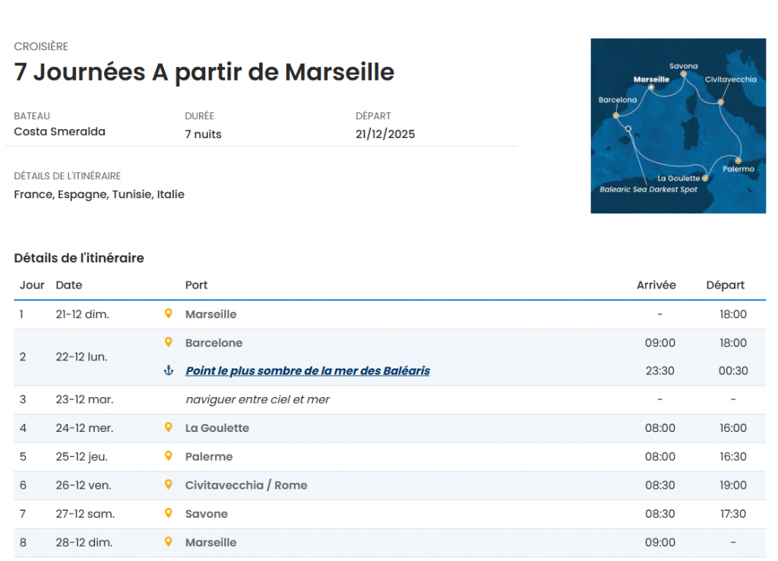Screen dimensions: 778x561
Task: Click the Savona port marker on map
Action: pos(684,74)
